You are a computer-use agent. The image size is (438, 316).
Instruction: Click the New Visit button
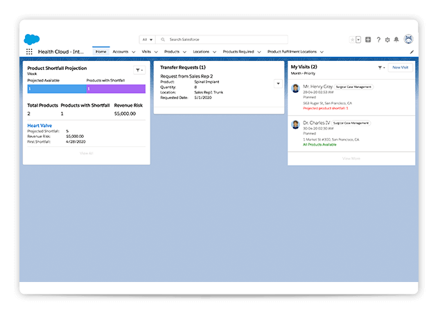[x=400, y=68]
